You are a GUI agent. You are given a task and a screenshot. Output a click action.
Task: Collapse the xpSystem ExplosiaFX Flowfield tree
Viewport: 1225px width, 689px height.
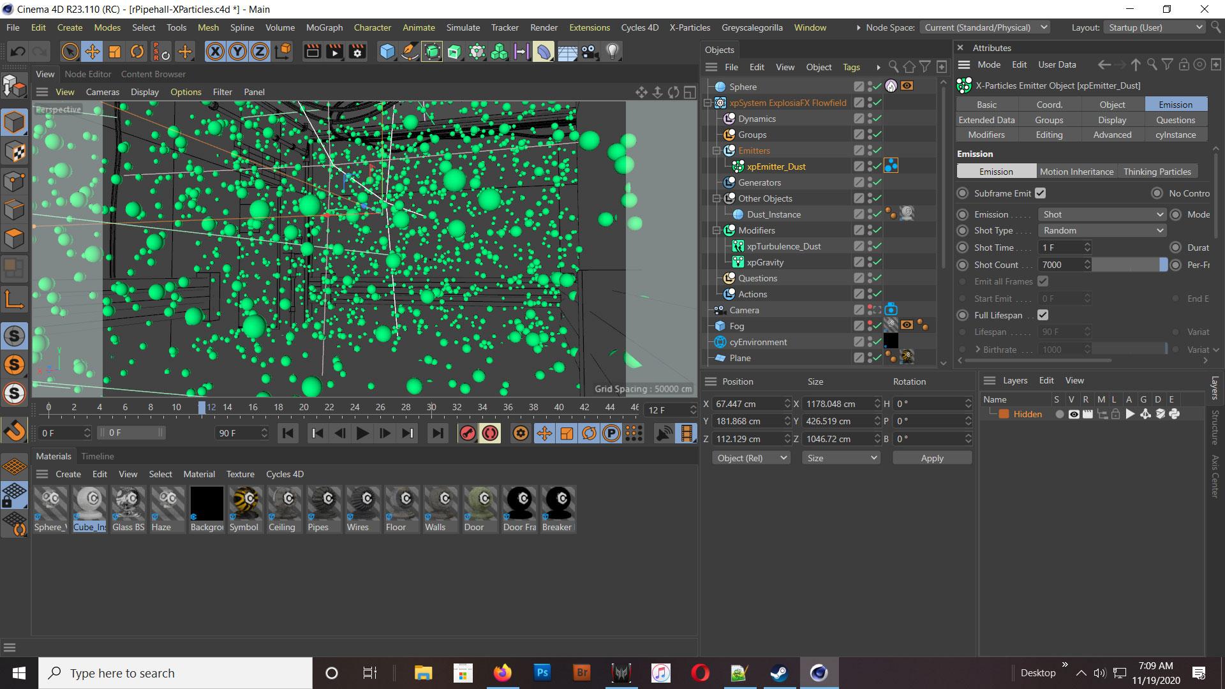(708, 103)
